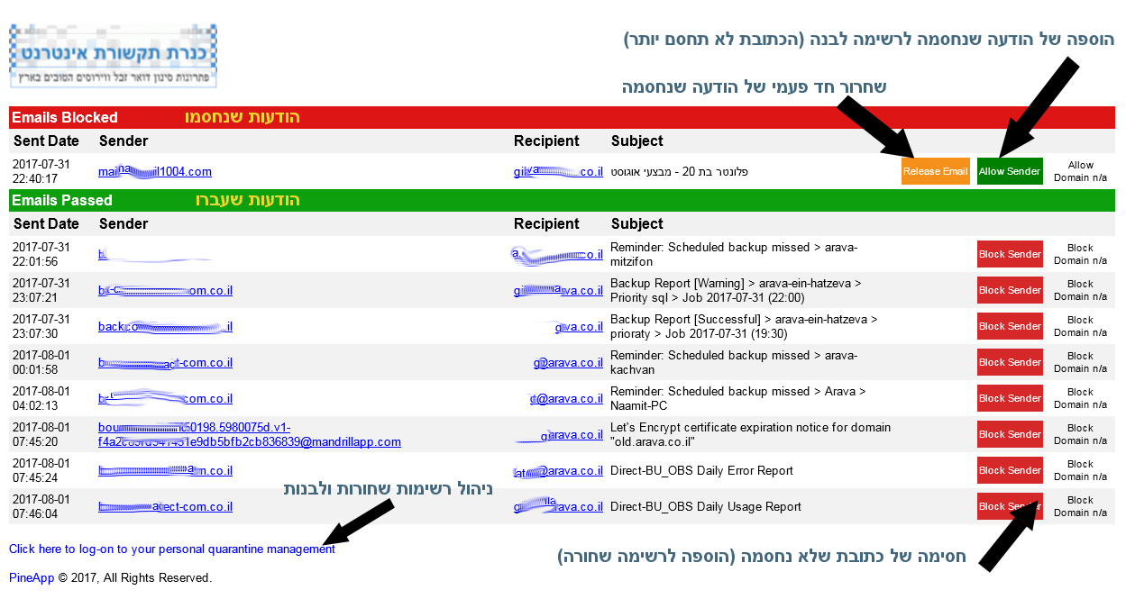
Task: Open blocked email recipient address link
Action: (558, 171)
